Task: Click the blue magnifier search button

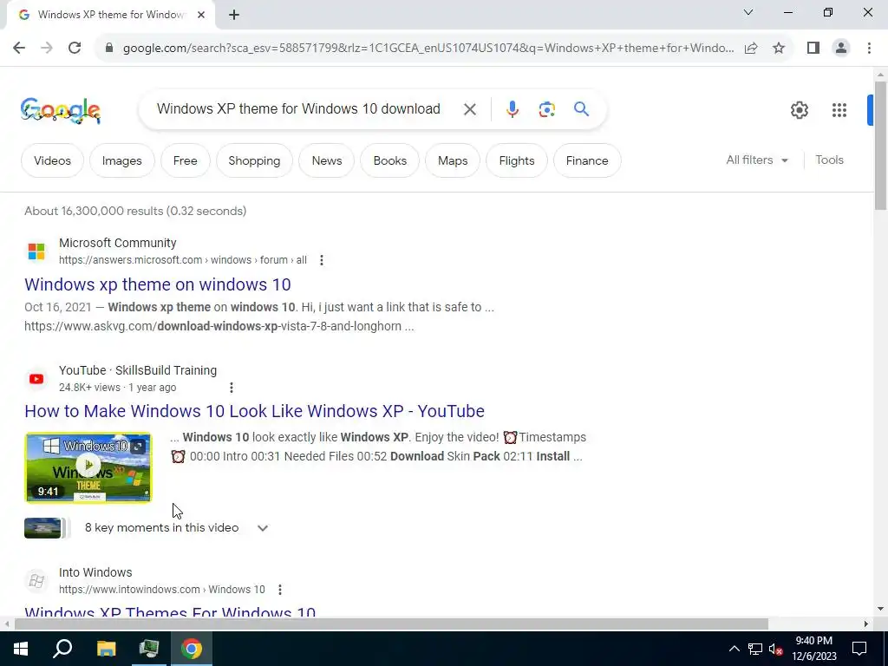Action: tap(581, 108)
